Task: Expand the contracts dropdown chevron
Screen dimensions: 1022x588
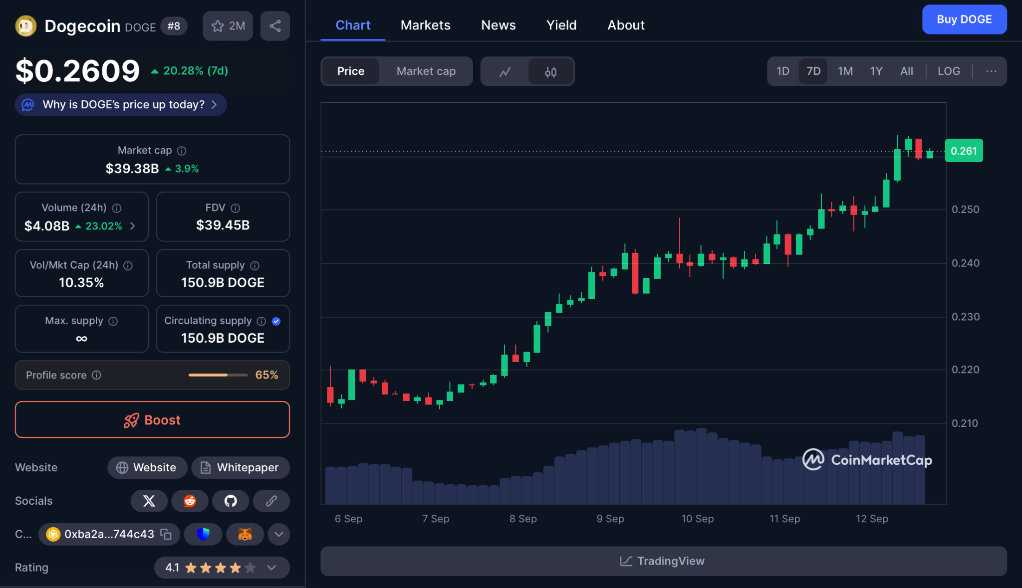Action: pyautogui.click(x=278, y=534)
